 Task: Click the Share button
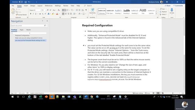[x=168, y=6]
